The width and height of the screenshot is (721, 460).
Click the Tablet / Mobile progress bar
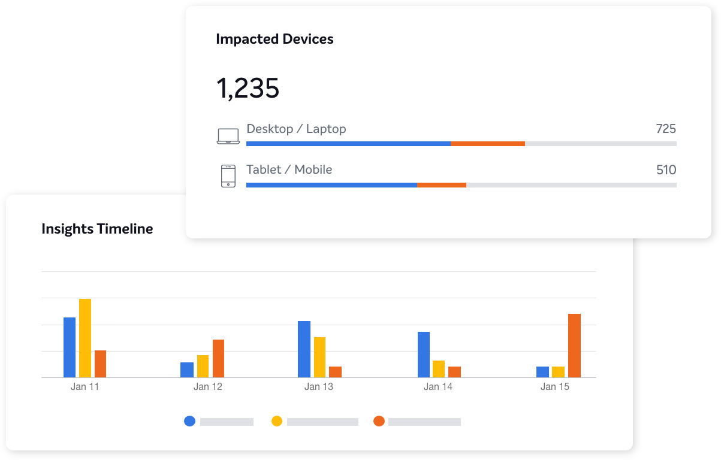point(461,185)
